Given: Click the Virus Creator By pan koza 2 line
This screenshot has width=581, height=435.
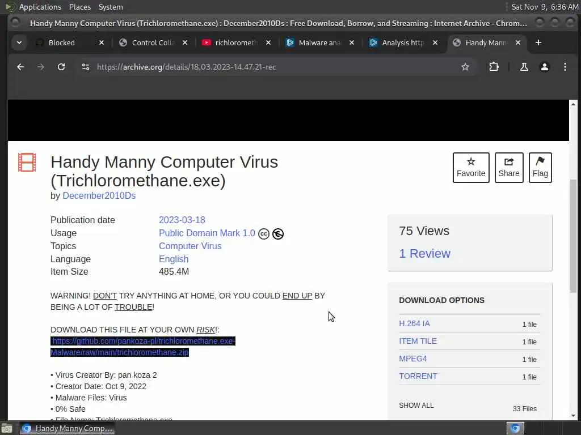Looking at the screenshot, I should (104, 375).
